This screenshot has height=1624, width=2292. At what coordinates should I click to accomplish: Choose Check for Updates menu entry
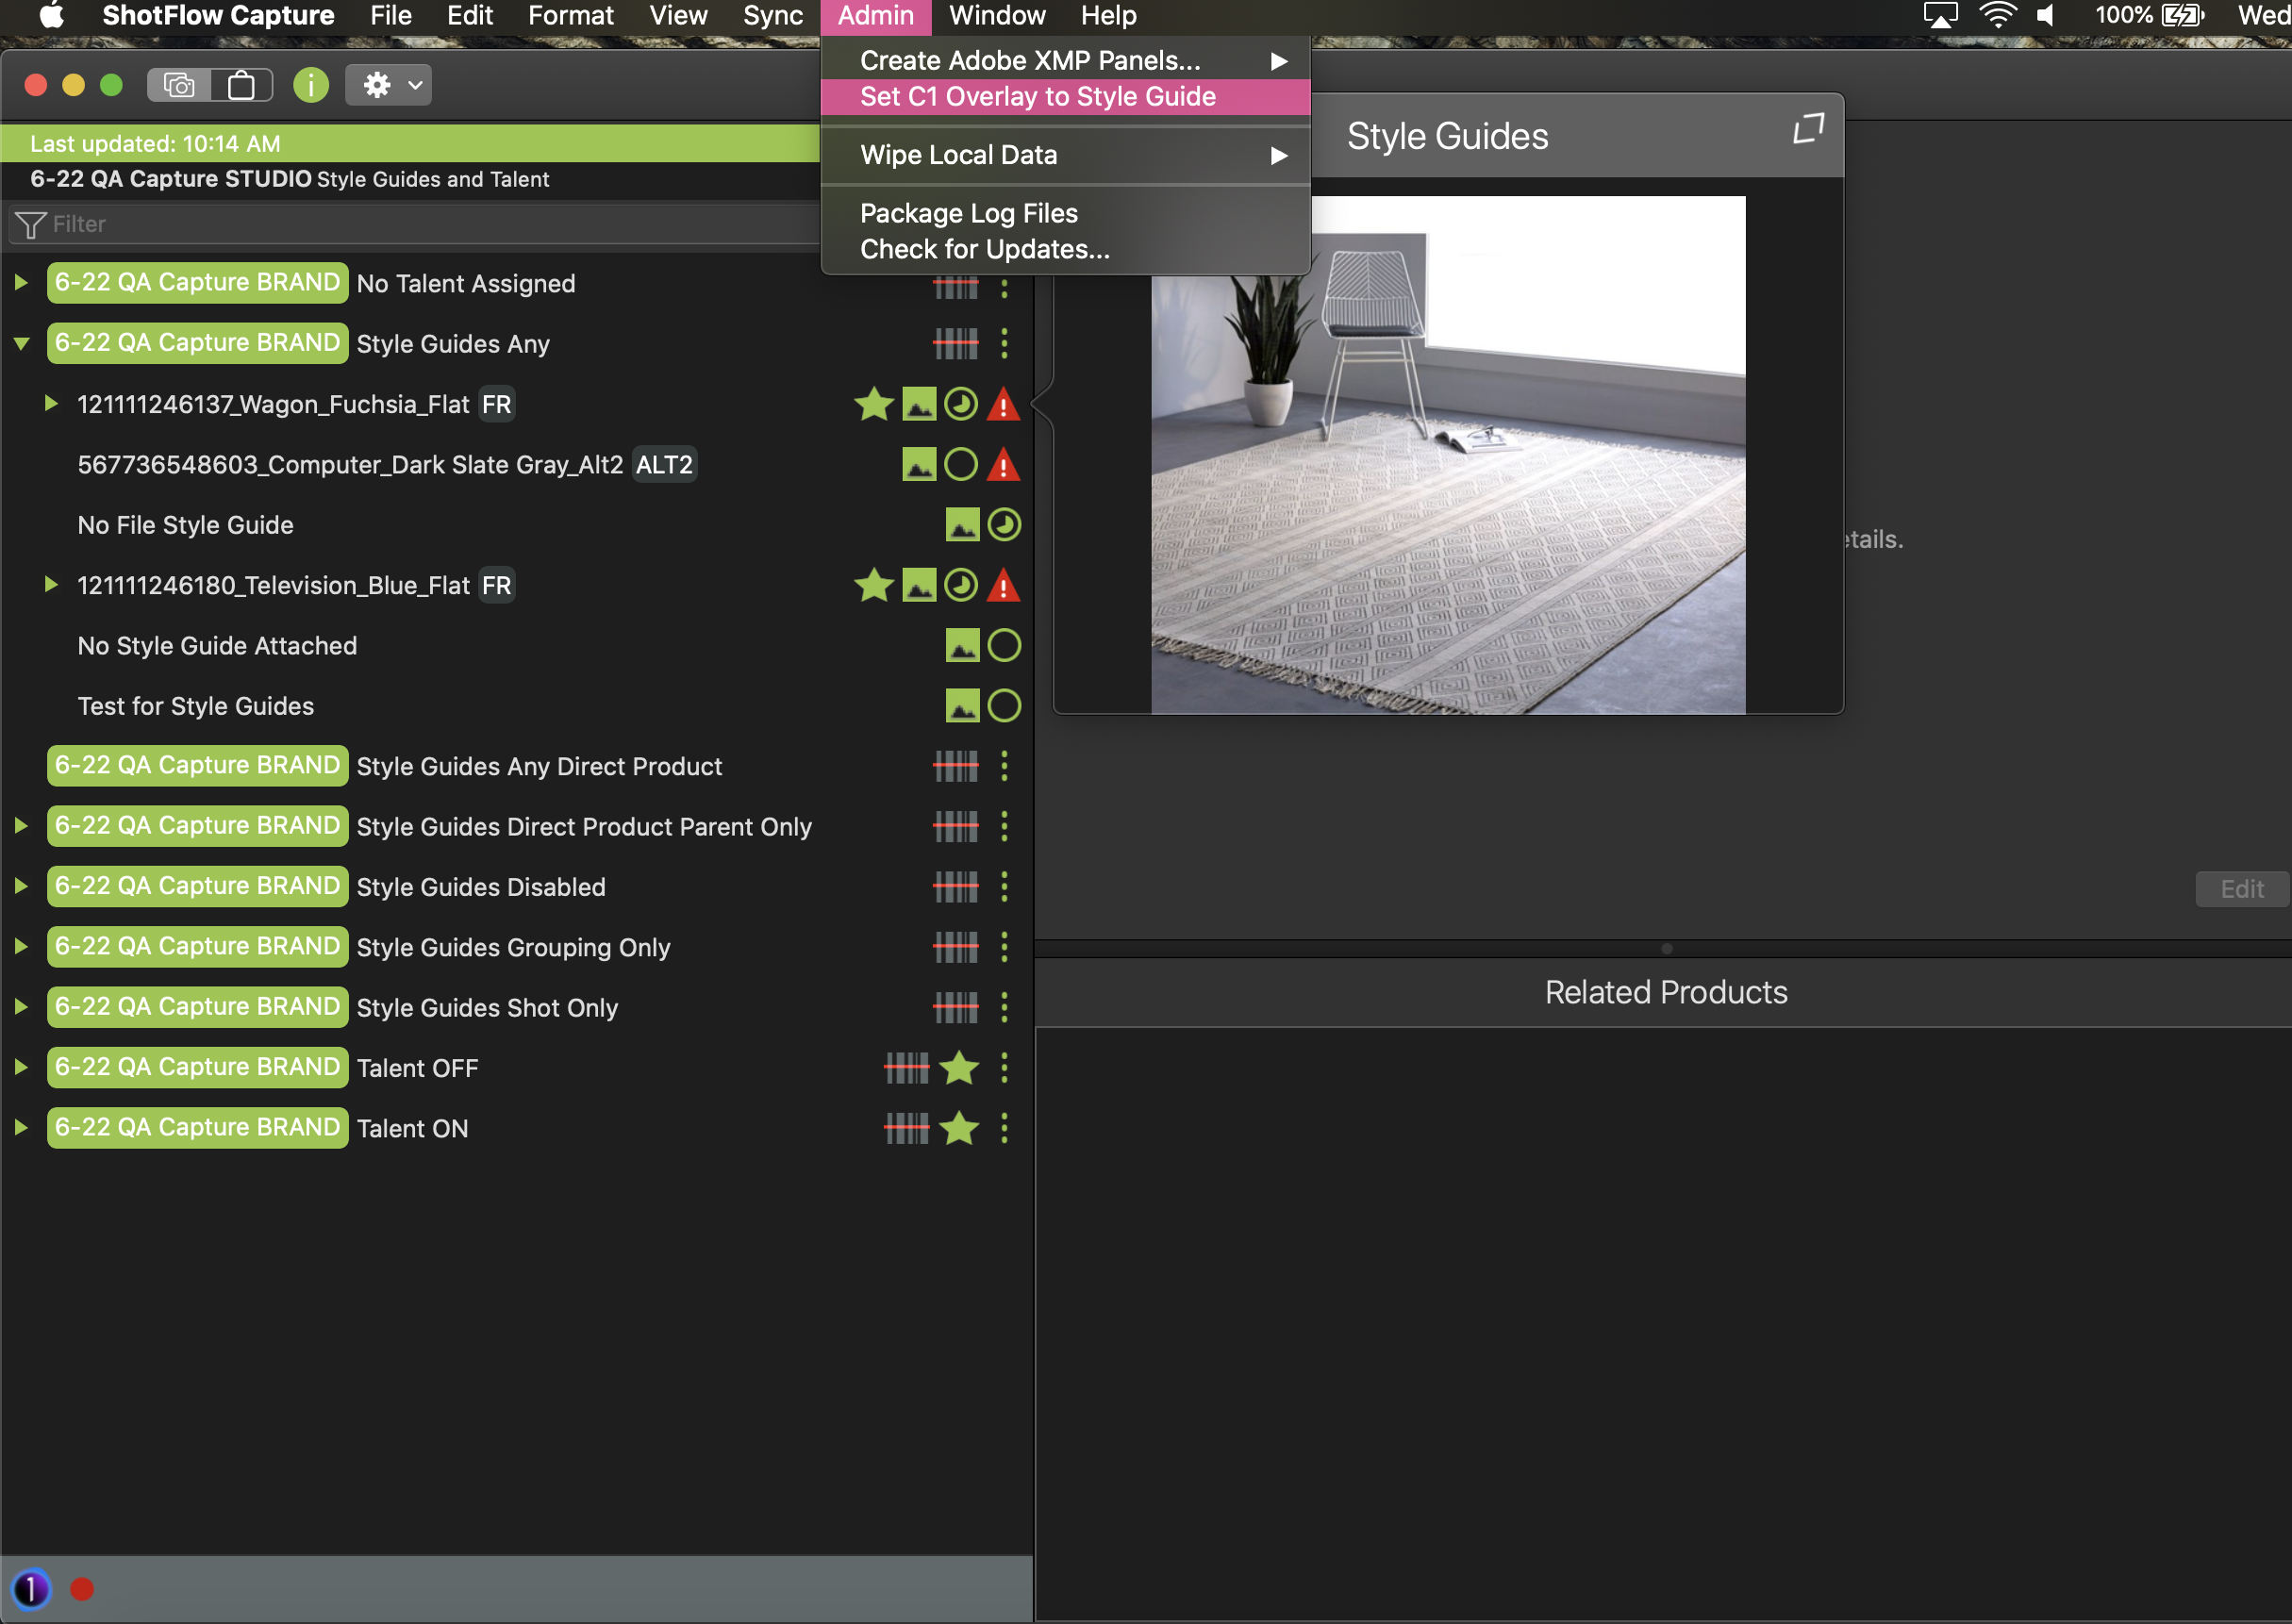[984, 249]
